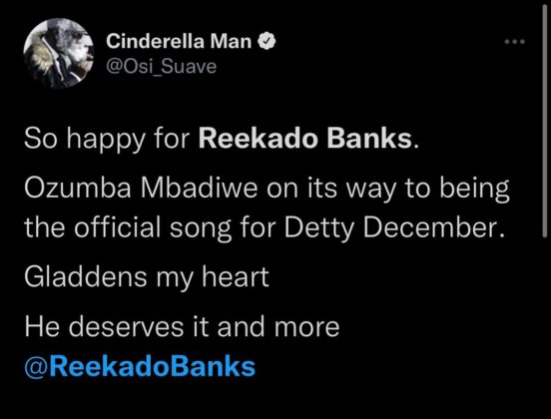Click the words "So happy for"

pos(107,140)
